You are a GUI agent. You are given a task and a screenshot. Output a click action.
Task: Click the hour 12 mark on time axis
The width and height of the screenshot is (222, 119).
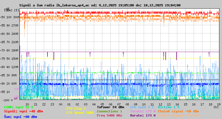pyautogui.click(x=160, y=104)
